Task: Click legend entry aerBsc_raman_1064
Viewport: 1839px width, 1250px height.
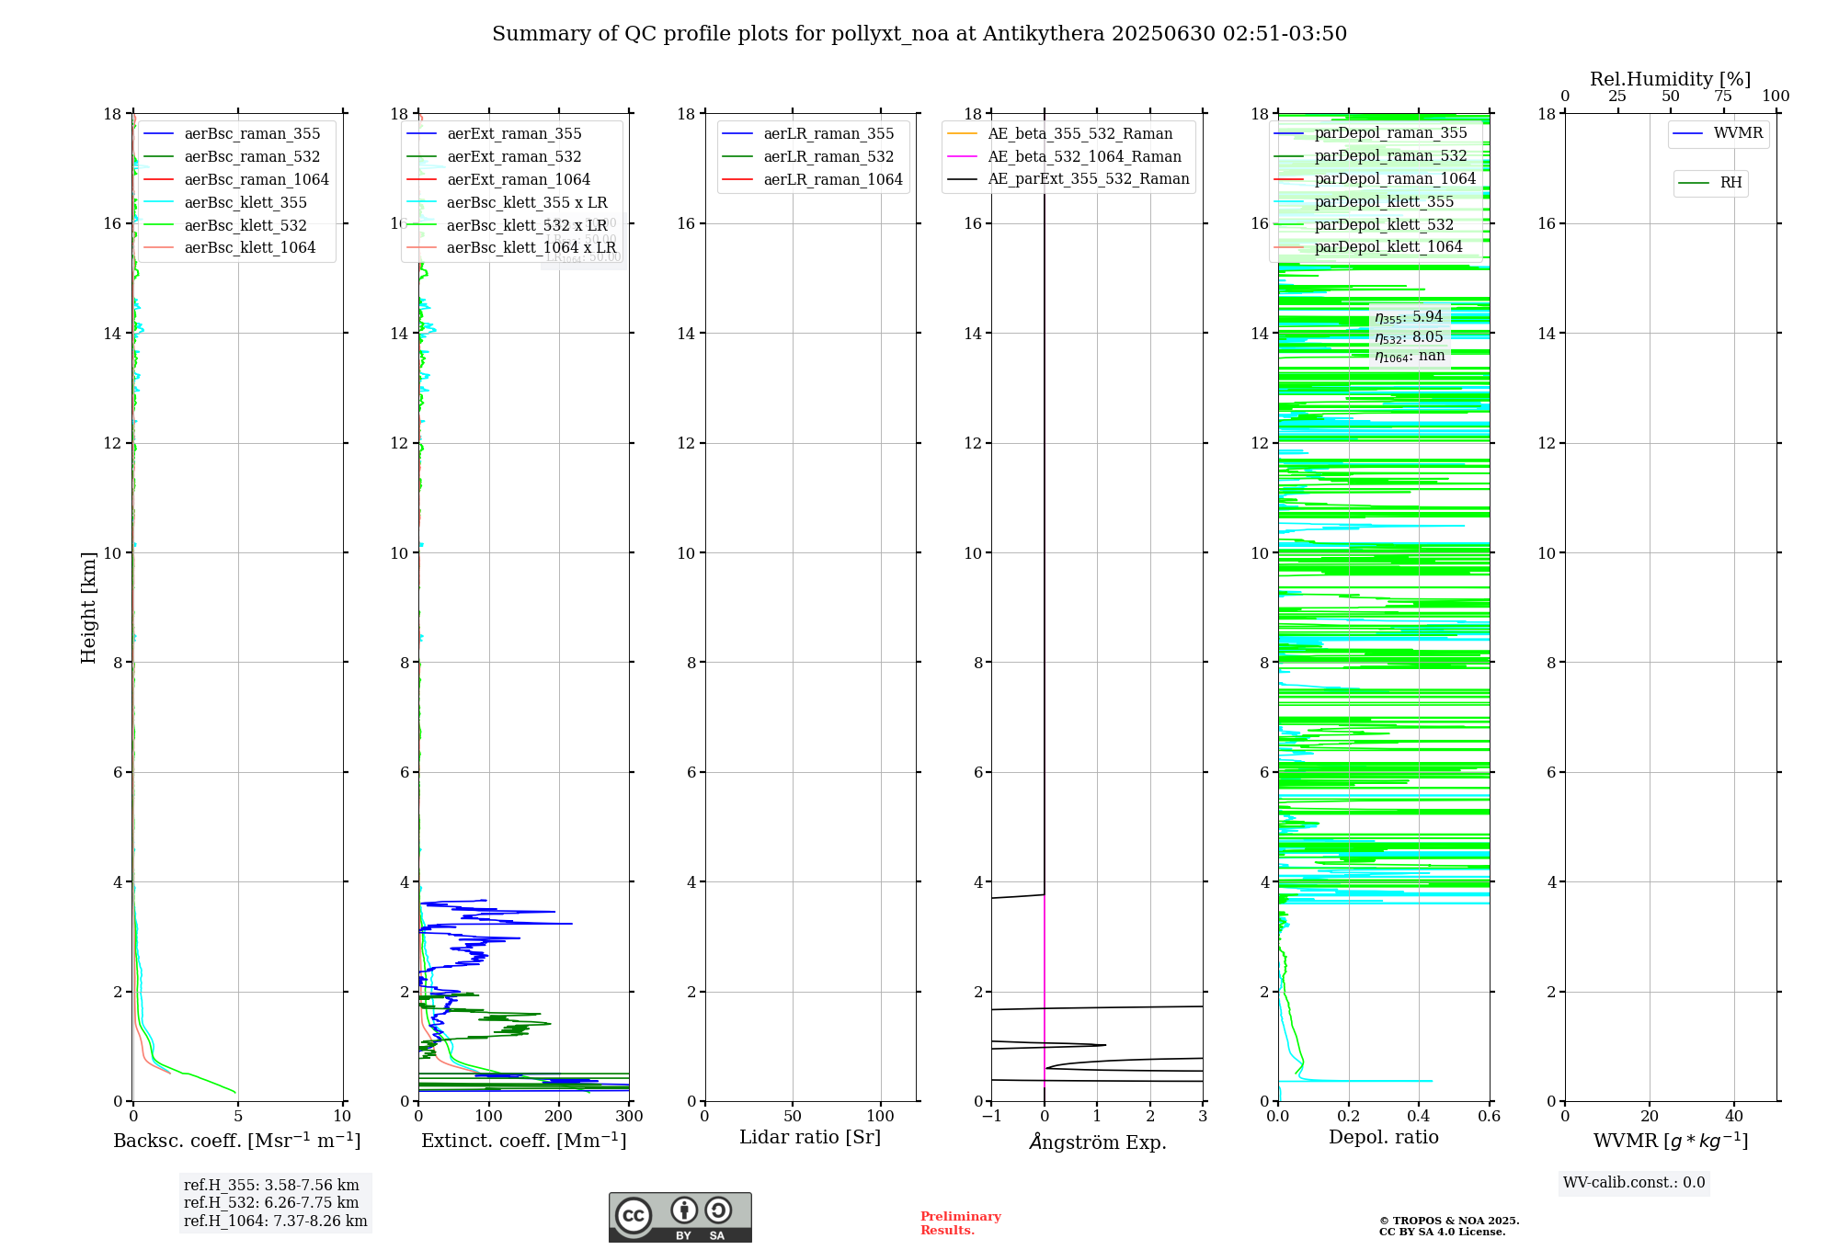Action: [257, 180]
